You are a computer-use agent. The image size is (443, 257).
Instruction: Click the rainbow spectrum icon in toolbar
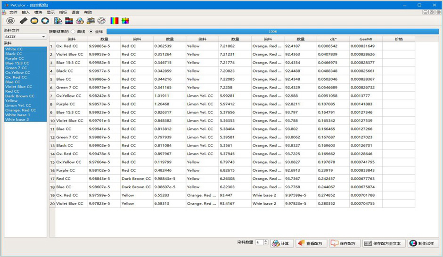[x=115, y=21]
